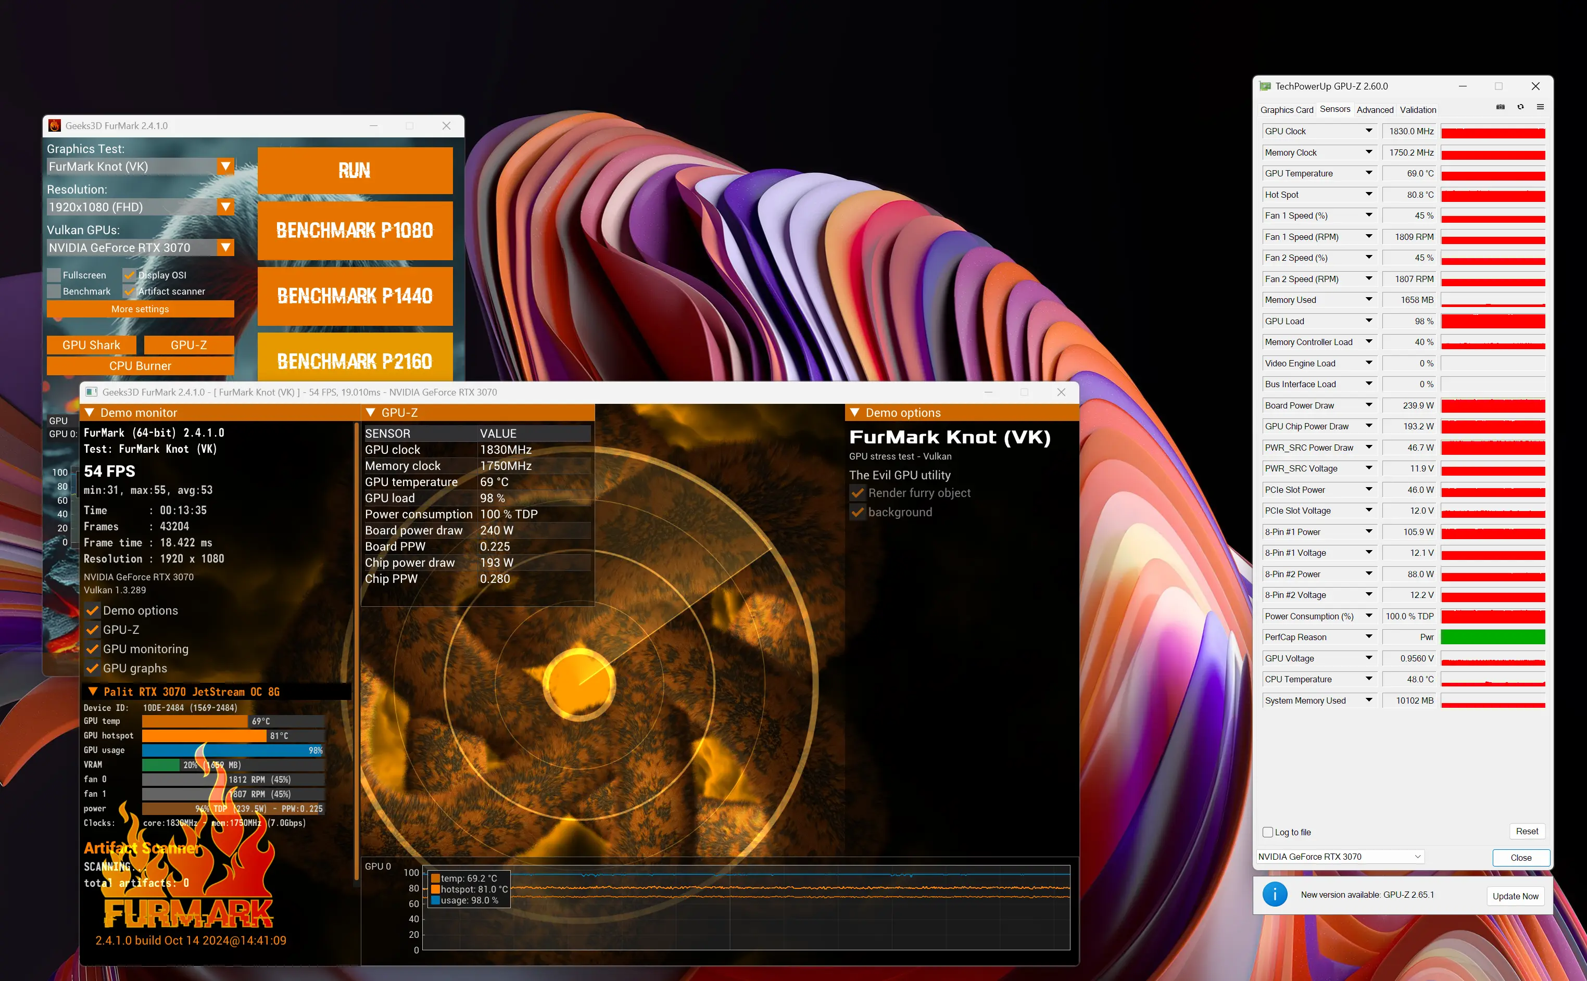Switch to Graphics Card tab in GPU-Z
The image size is (1587, 981).
(x=1287, y=110)
